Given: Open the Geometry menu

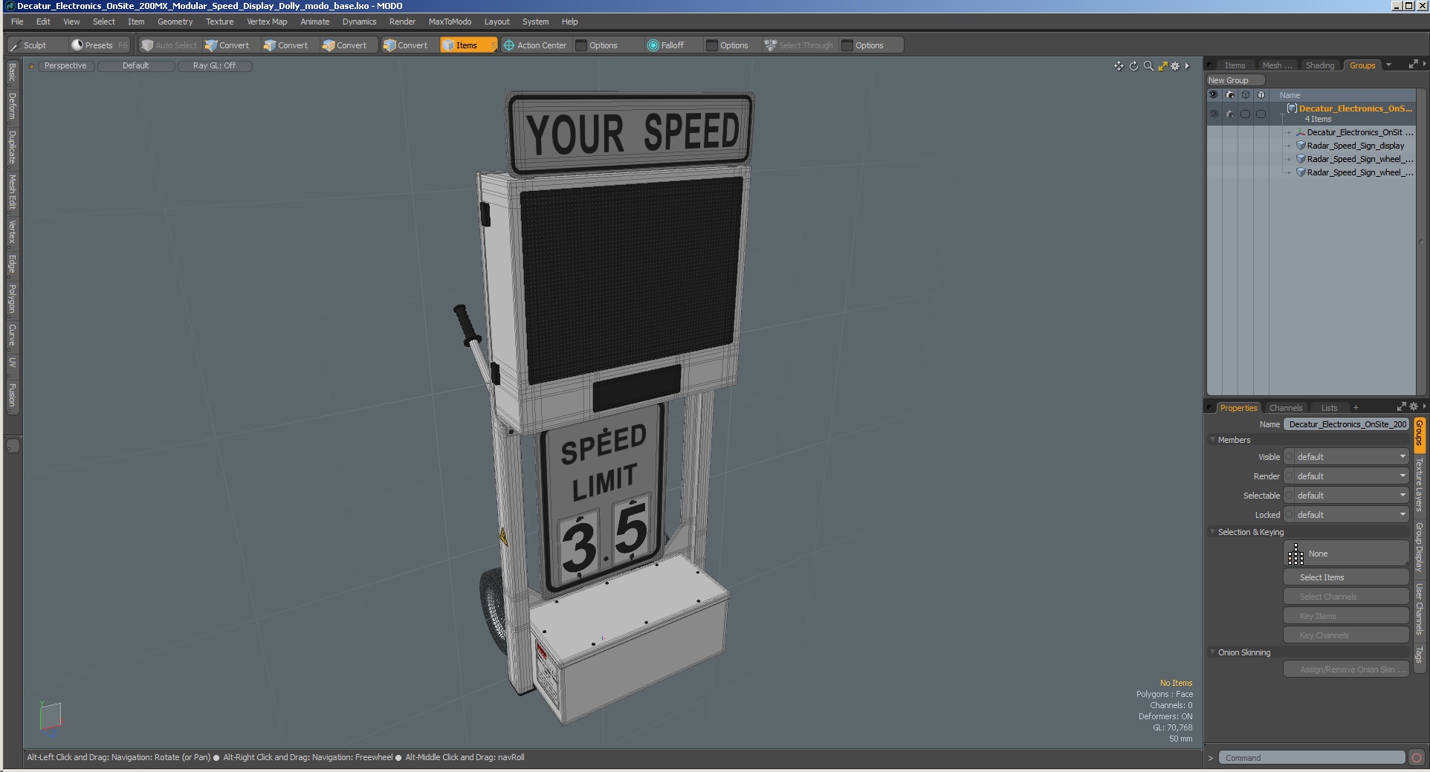Looking at the screenshot, I should (175, 22).
